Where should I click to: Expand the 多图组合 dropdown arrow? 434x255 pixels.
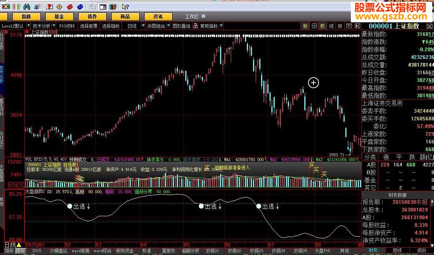[x=168, y=26]
